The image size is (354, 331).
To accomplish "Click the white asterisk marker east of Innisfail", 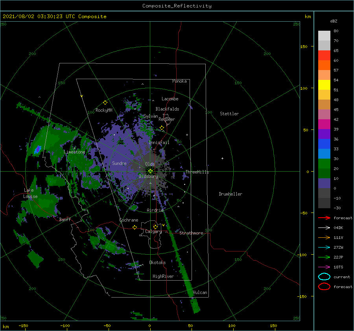I will [x=187, y=135].
